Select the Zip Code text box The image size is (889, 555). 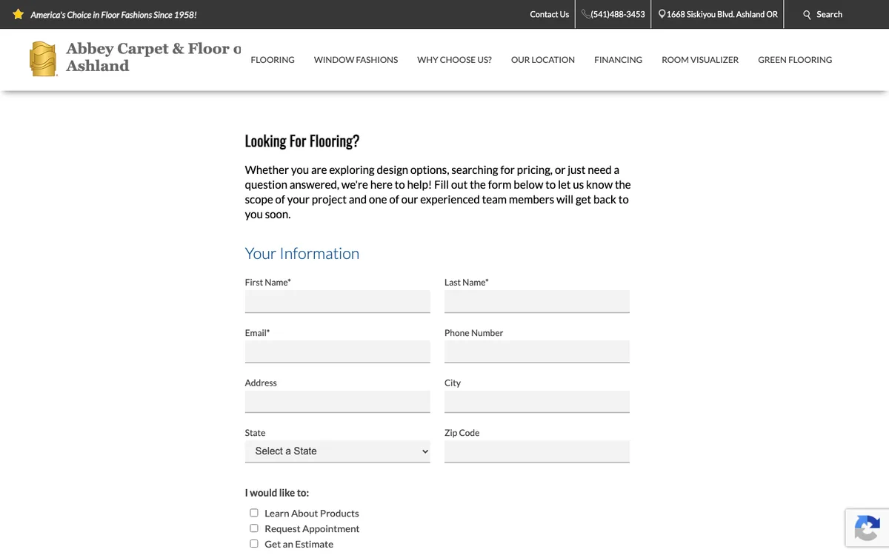[537, 451]
